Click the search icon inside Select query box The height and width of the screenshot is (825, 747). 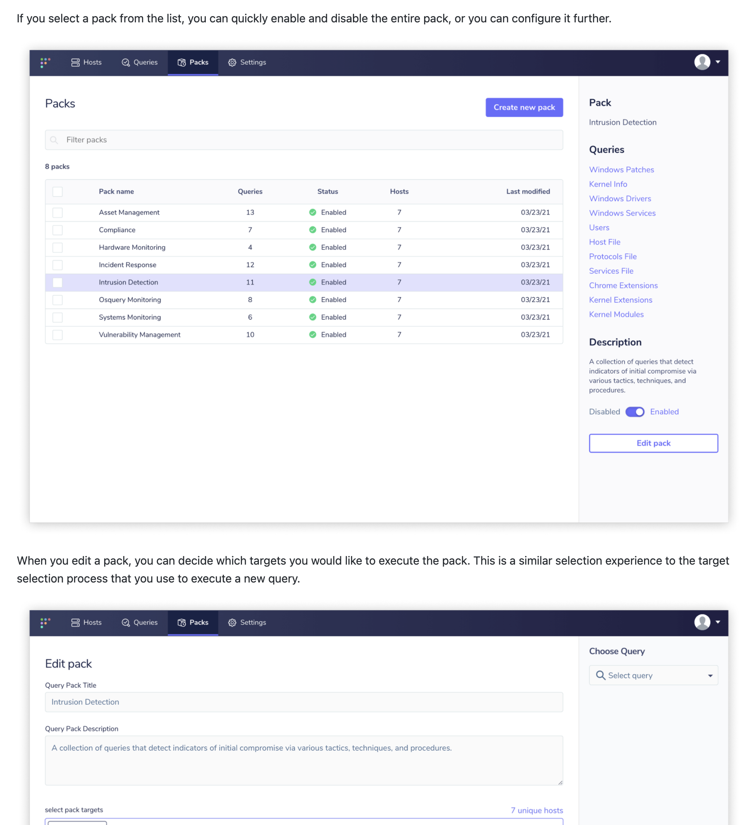pyautogui.click(x=601, y=675)
